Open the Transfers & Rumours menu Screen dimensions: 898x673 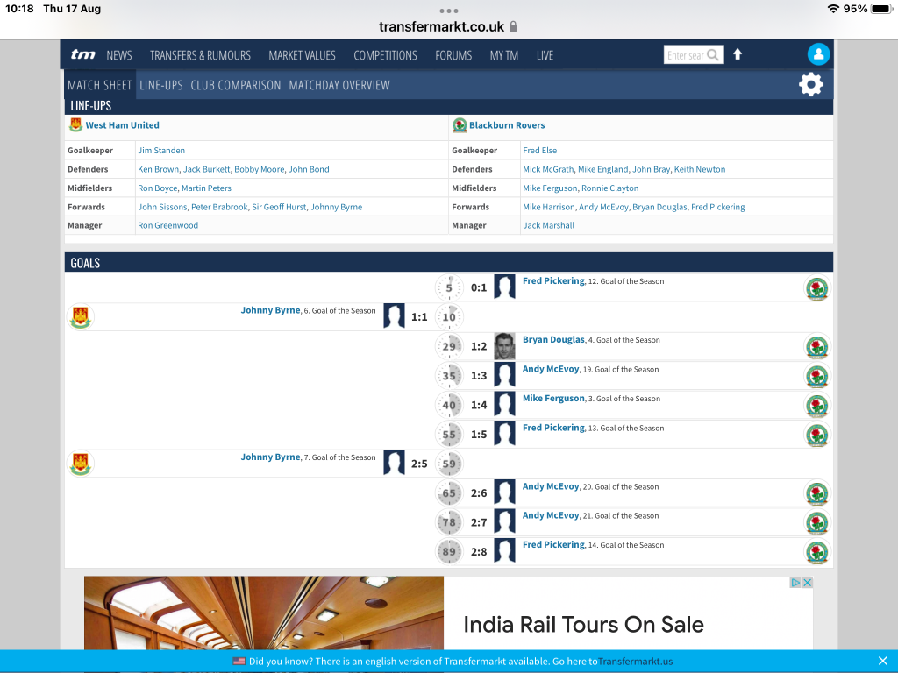200,55
